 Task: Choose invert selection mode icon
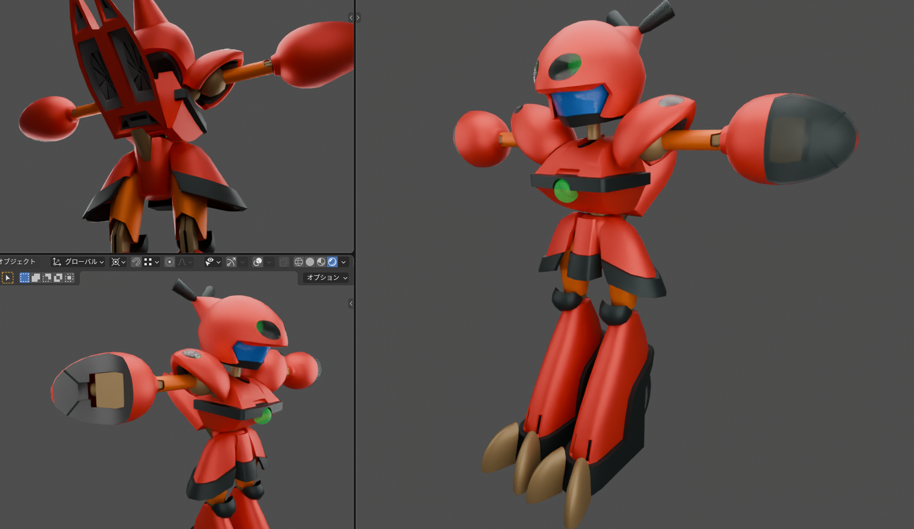pyautogui.click(x=58, y=278)
